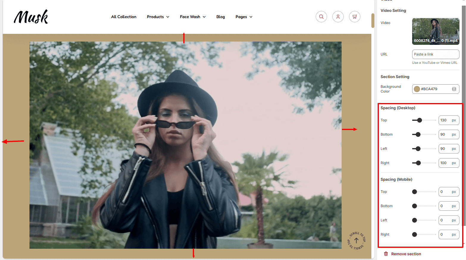Click the 'Use a YouTube or Vimeo URL' hint

pos(435,63)
